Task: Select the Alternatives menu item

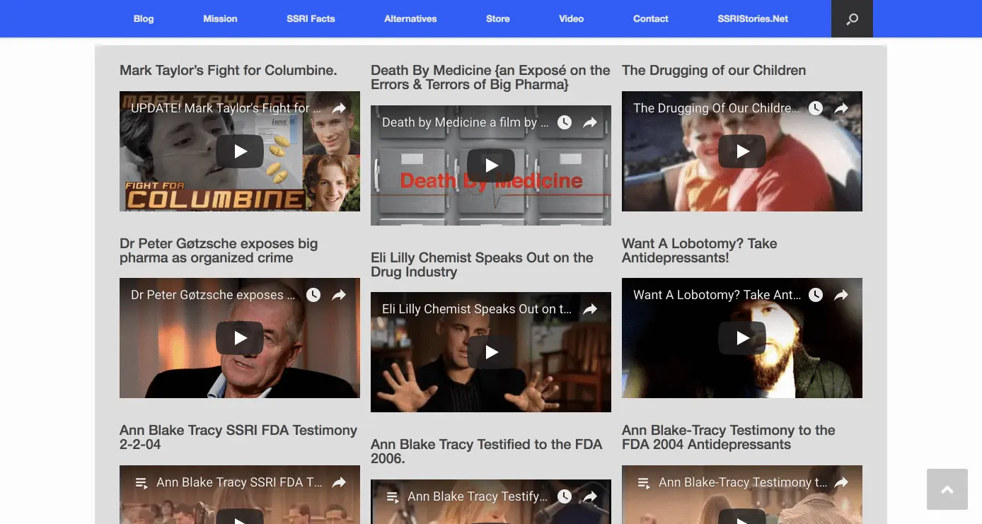Action: [x=410, y=18]
